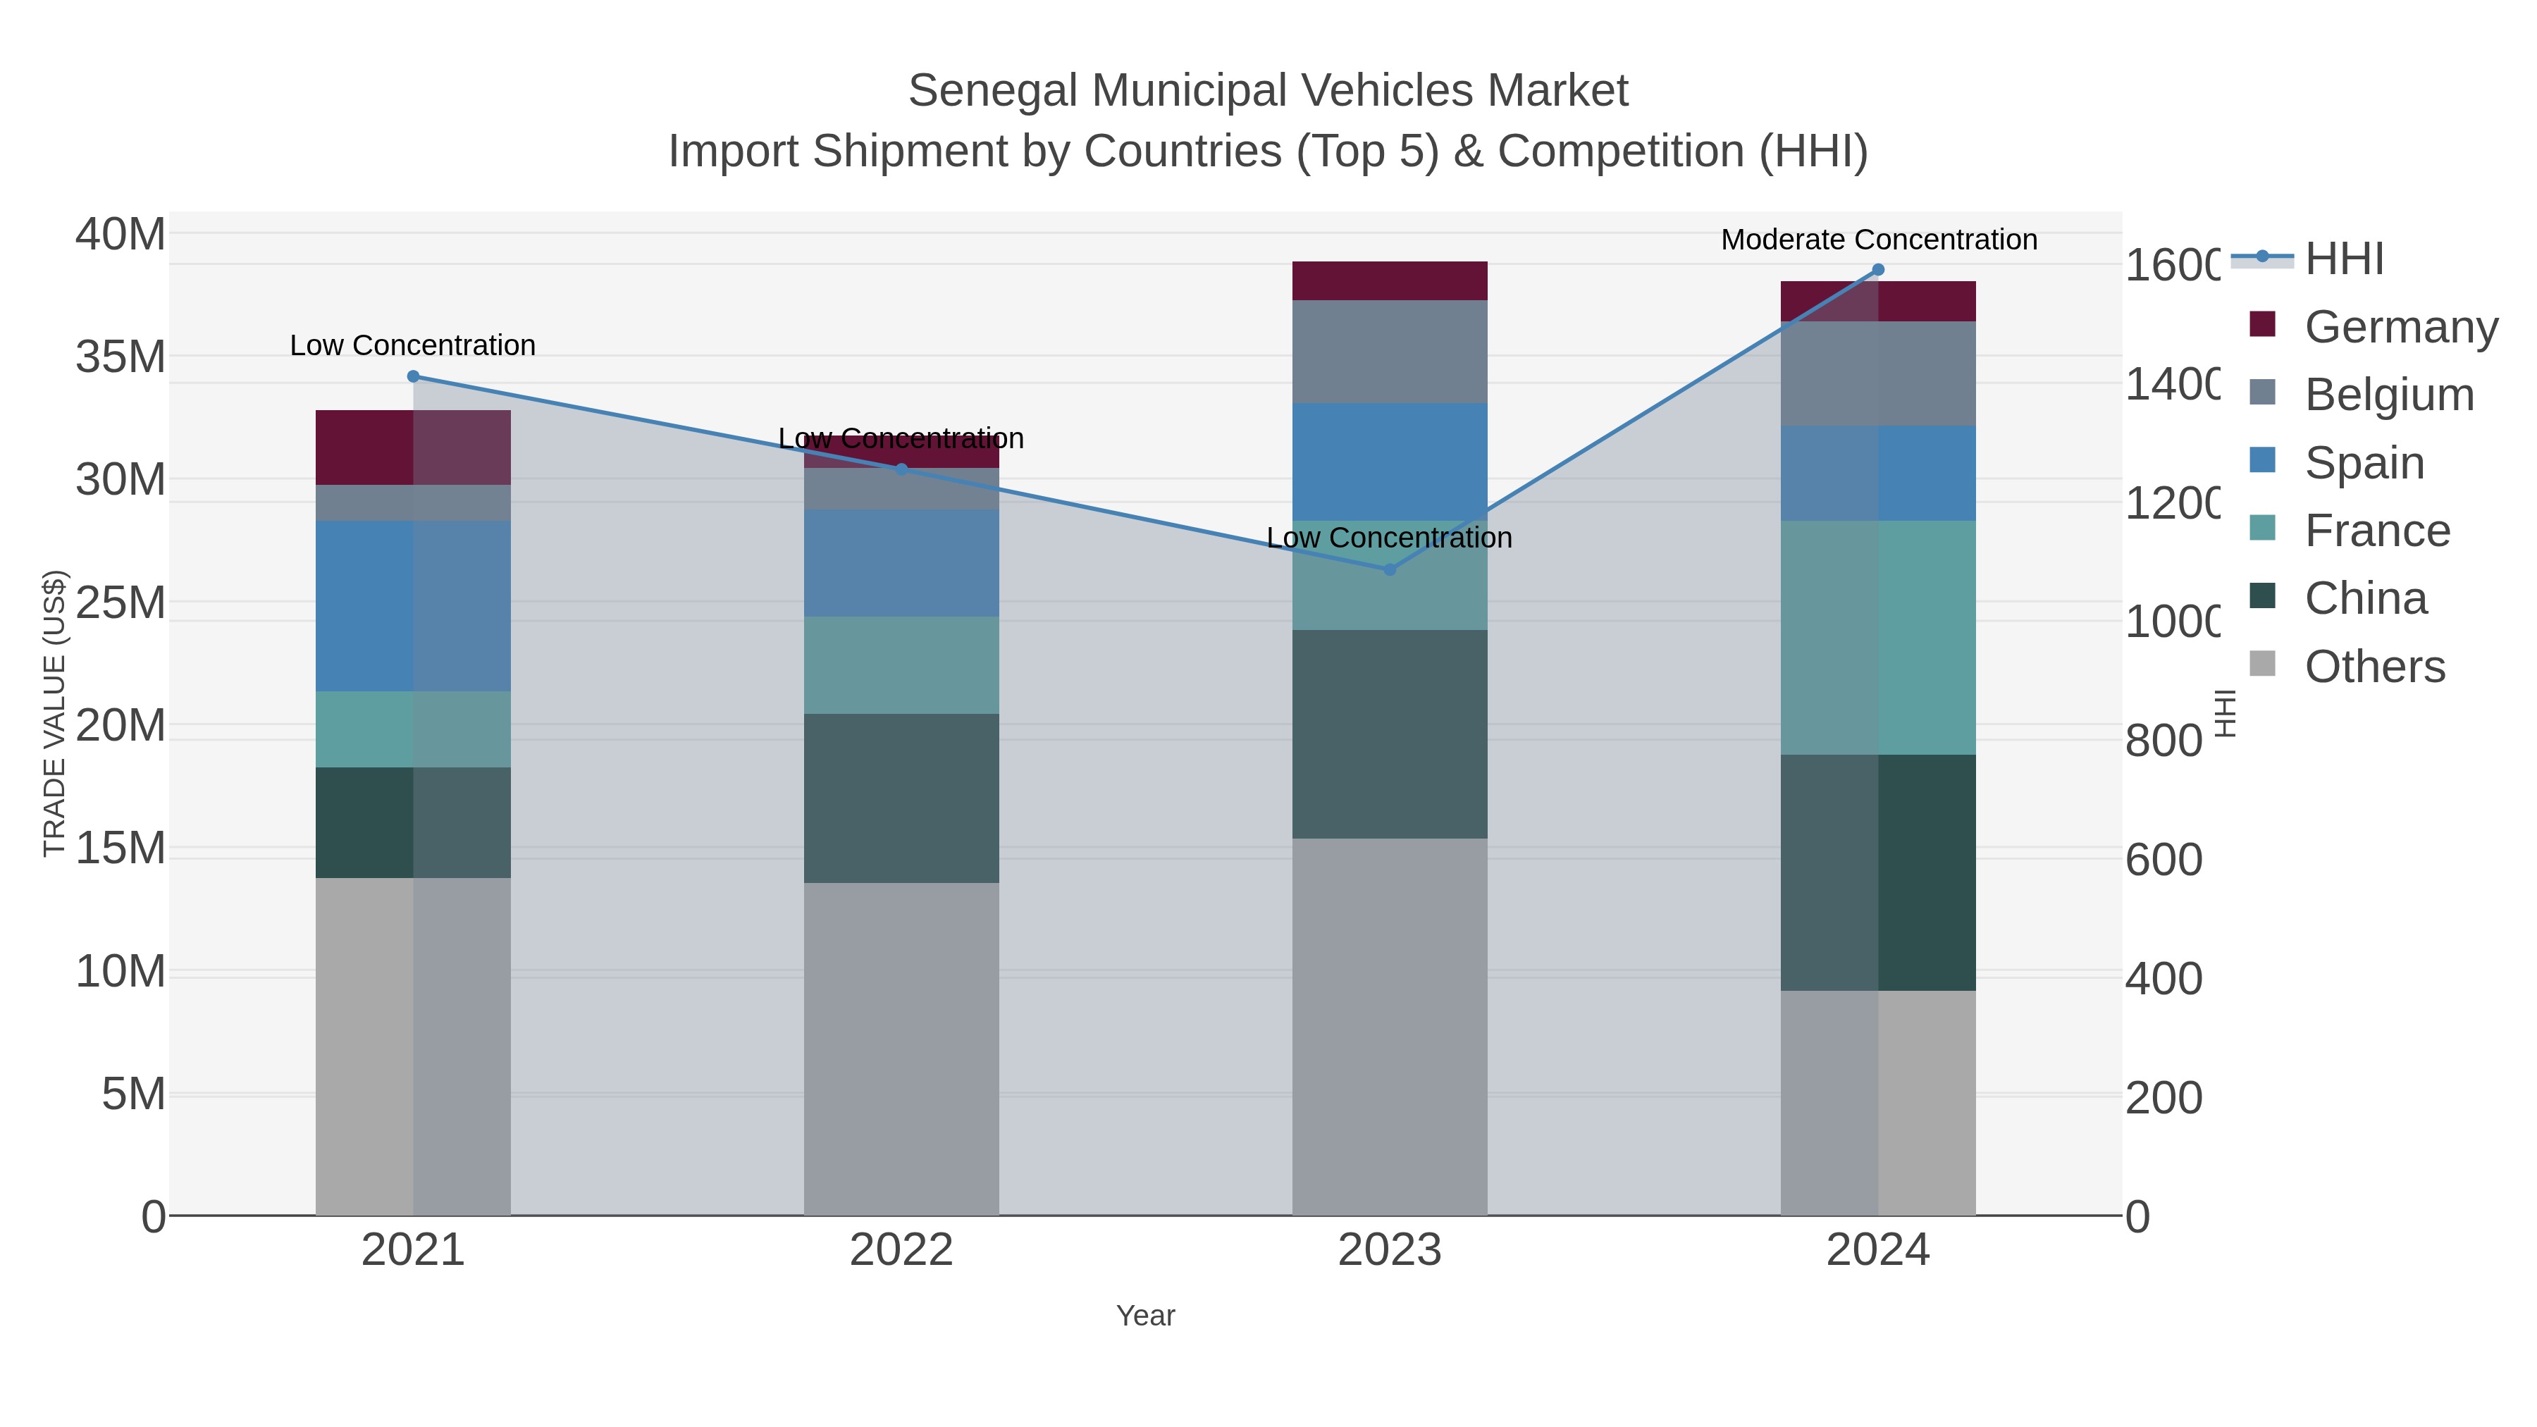Click the 'Import Shipment by Countries' subtitle line
2537x1427 pixels.
click(x=1268, y=152)
